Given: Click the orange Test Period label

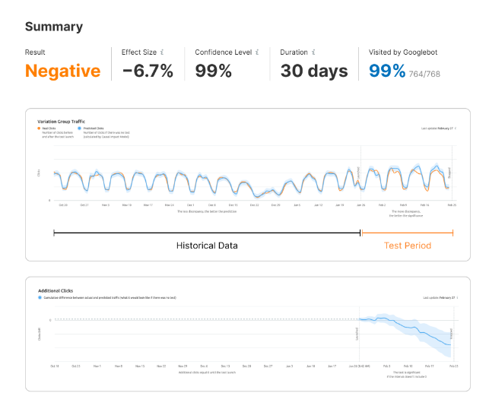Looking at the screenshot, I should pos(408,246).
